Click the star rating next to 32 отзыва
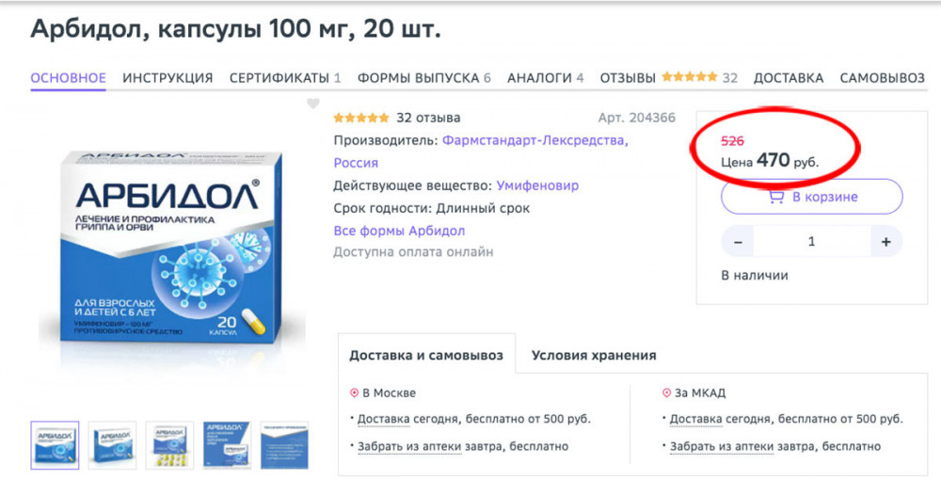The width and height of the screenshot is (941, 481). 361,118
